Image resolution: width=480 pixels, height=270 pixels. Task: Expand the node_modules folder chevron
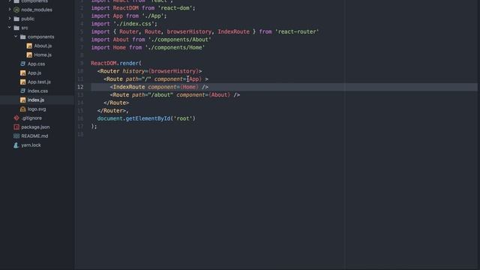click(x=10, y=10)
